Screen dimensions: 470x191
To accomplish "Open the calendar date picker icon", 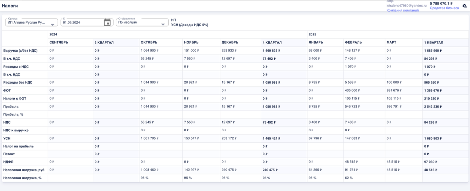I will 107,22.
